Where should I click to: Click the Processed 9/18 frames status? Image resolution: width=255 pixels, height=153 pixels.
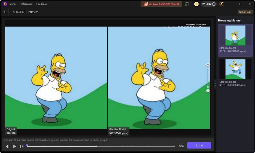coord(196,24)
